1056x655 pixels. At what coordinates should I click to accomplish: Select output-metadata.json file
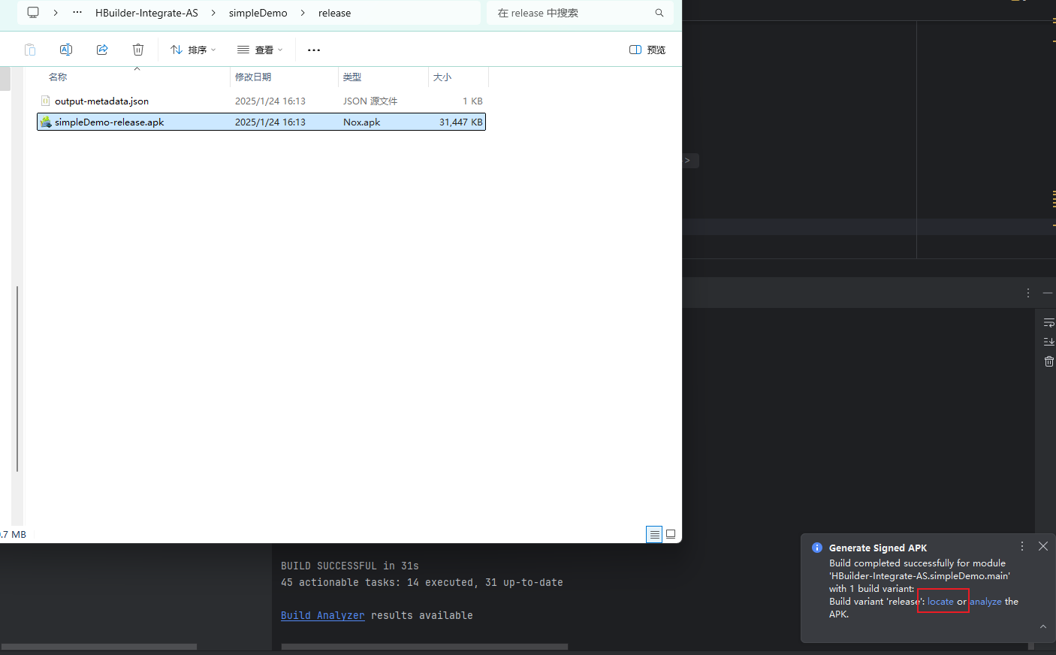261,101
